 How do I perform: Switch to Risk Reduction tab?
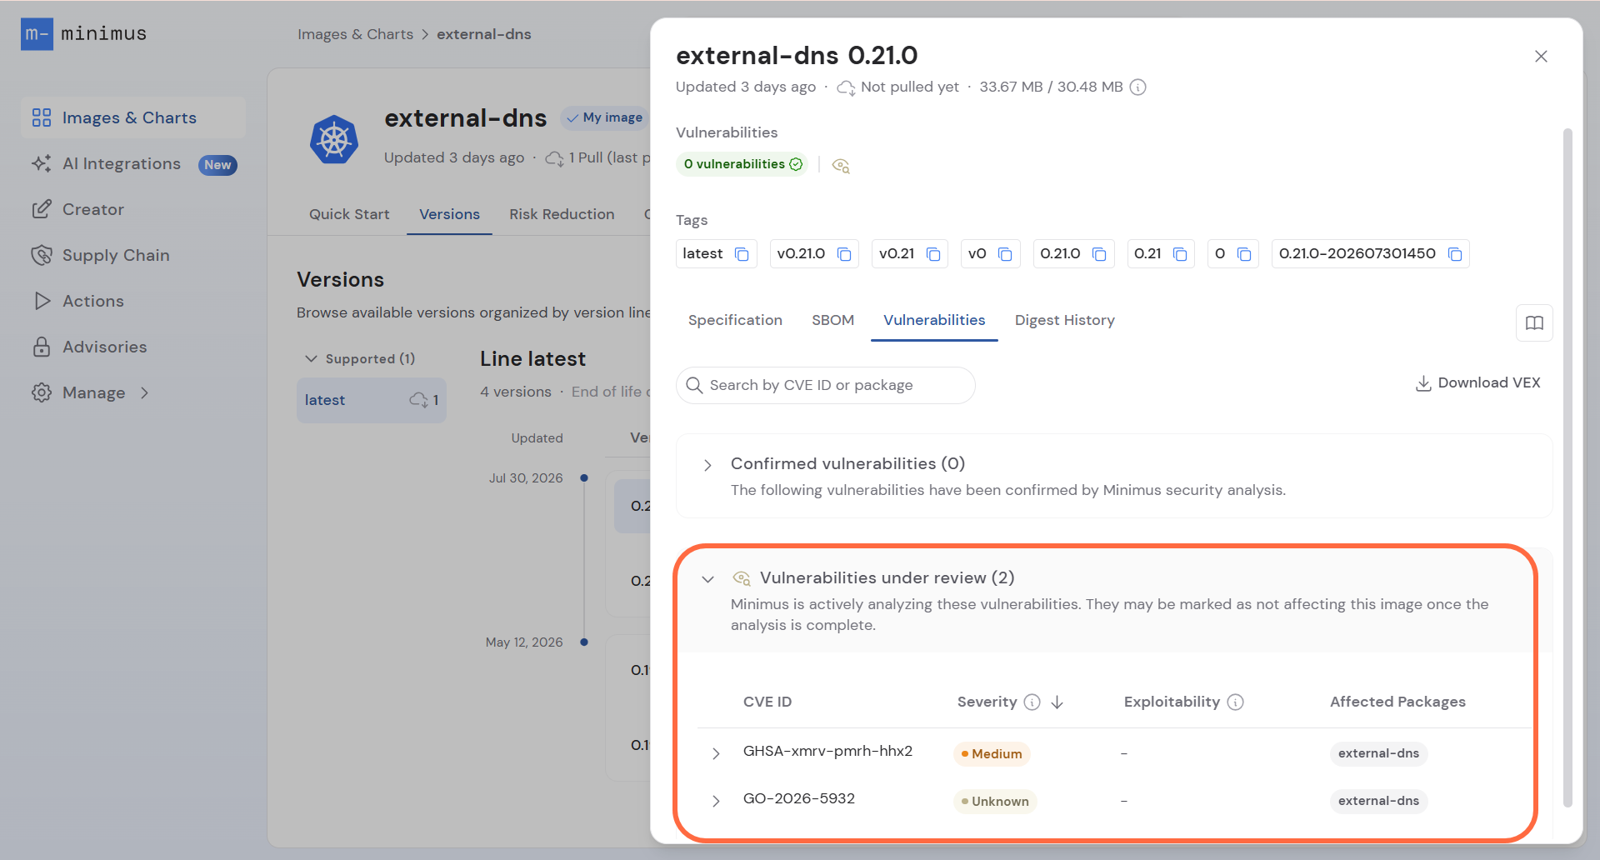point(562,214)
